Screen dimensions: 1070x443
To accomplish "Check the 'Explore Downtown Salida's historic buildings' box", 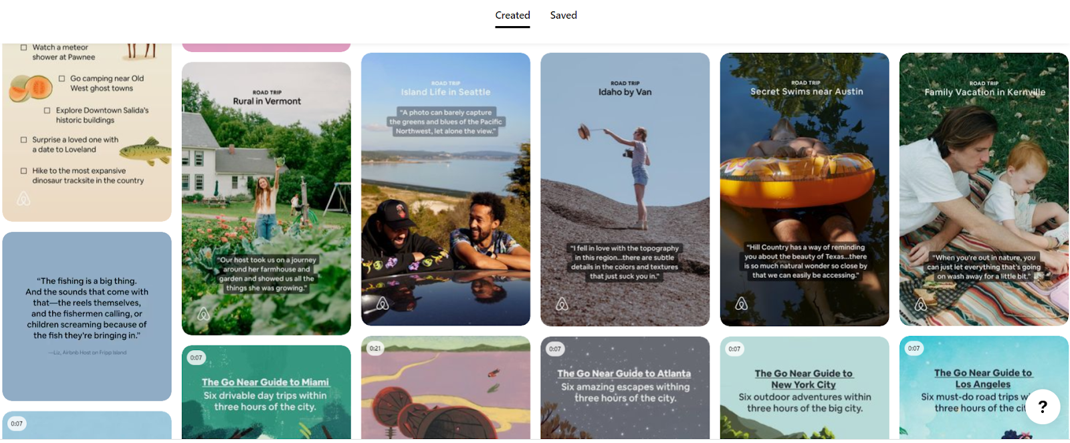I will 47,110.
